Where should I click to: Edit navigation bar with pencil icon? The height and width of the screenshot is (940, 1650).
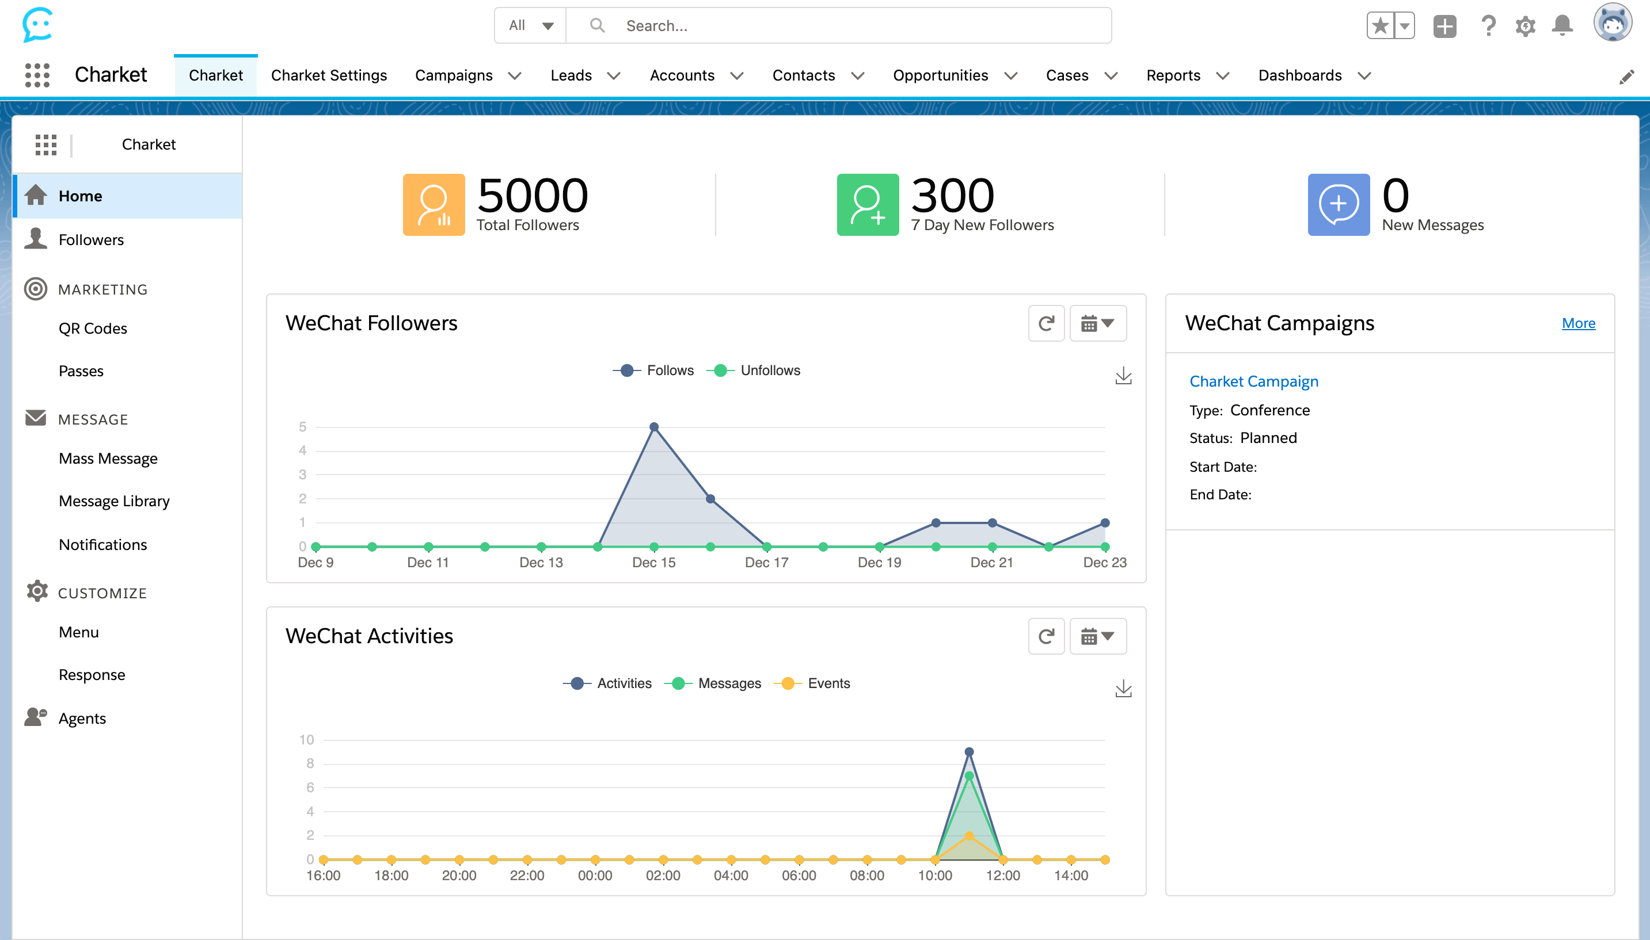[x=1626, y=76]
